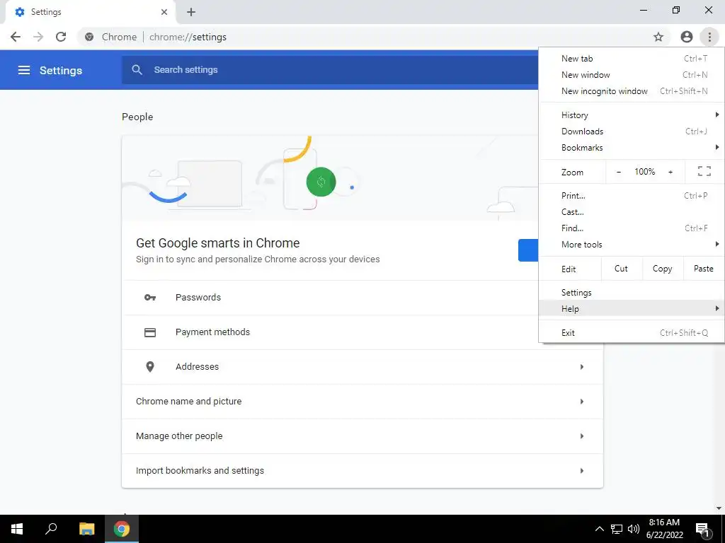The image size is (725, 543).
Task: Click Paste in the Edit row
Action: click(x=704, y=269)
